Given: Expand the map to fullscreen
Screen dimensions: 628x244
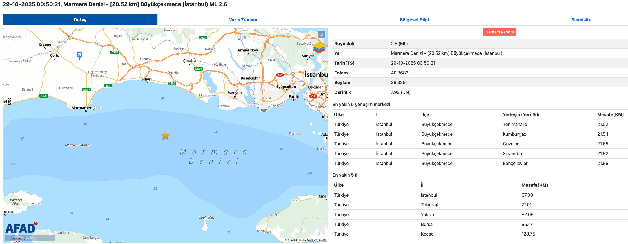Looking at the screenshot, I should (x=322, y=35).
